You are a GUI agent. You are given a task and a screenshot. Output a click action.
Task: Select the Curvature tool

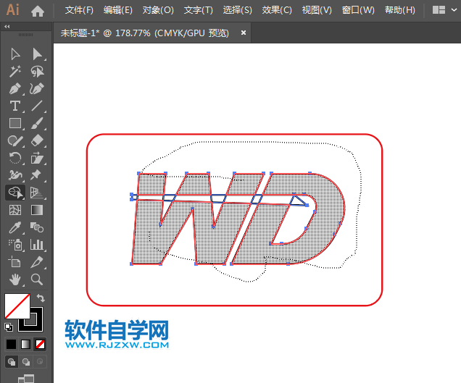pyautogui.click(x=37, y=88)
